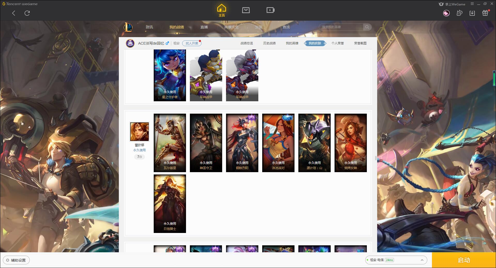Open the video live-stream icon in top bar
The image size is (496, 268).
coord(270,10)
